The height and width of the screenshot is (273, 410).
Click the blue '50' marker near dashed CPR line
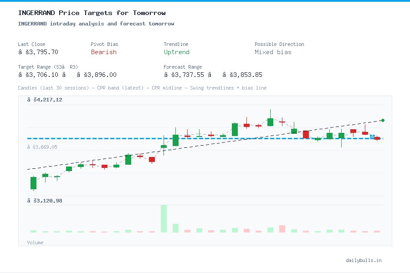372,136
